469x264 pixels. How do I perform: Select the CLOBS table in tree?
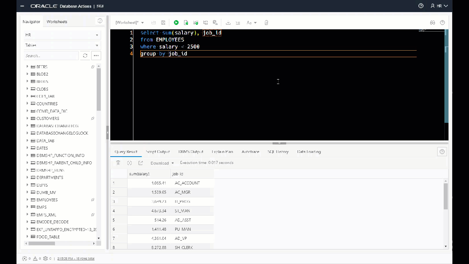[42, 89]
